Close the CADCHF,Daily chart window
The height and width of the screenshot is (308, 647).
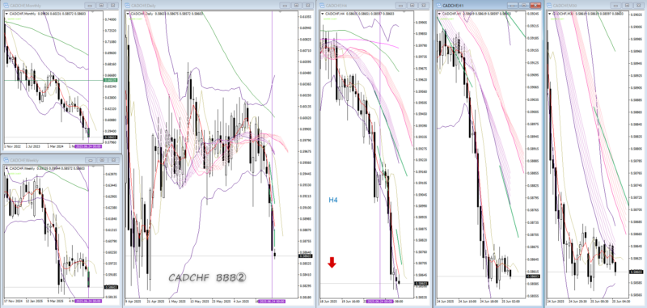pyautogui.click(x=308, y=6)
